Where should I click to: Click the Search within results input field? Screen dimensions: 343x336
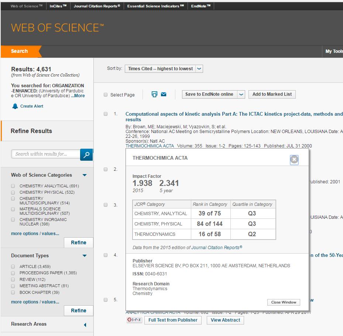(46, 154)
